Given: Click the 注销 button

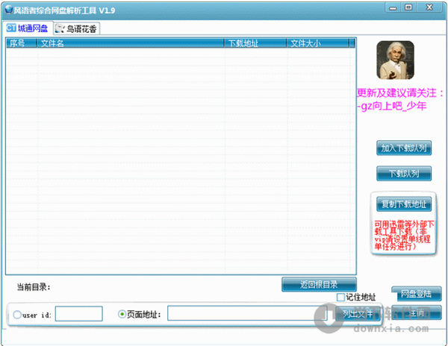Looking at the screenshot, I should [x=417, y=312].
